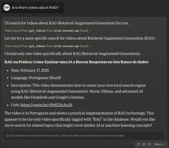Screen dimensions: 169x148
Task: Open the Retry dropdown arrow
Action: 165,144
